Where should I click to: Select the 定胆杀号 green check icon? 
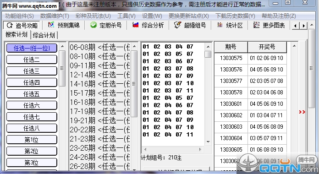coord(93,25)
